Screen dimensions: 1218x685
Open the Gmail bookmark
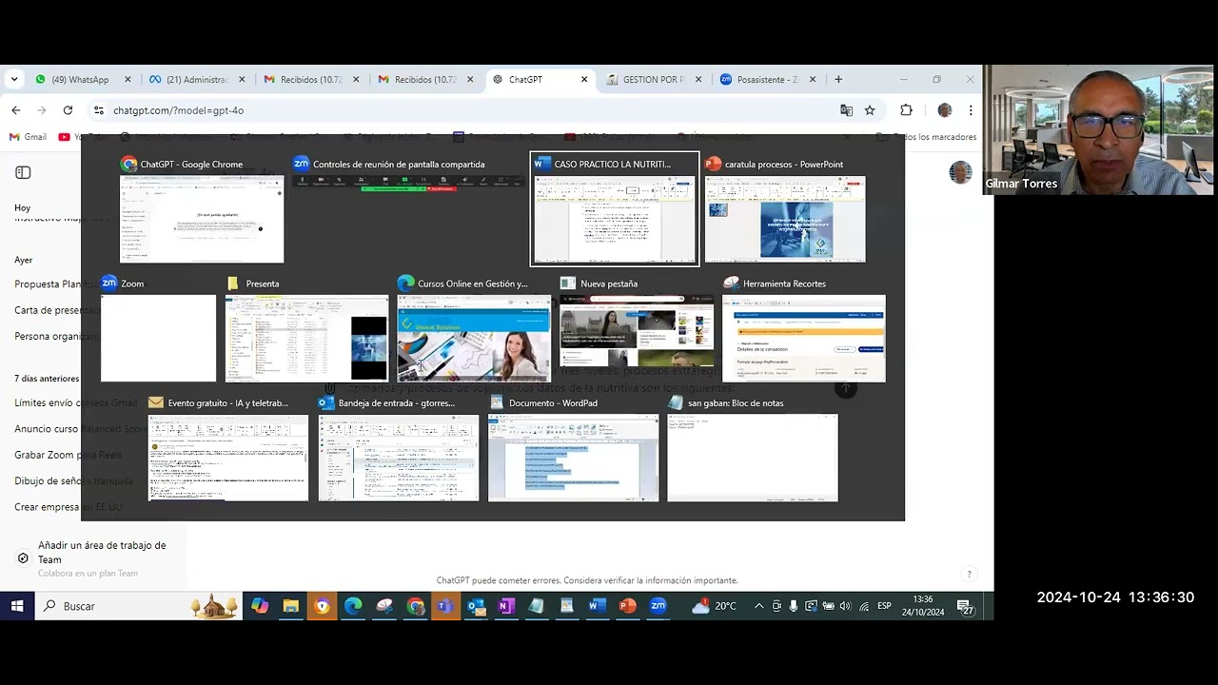pyautogui.click(x=28, y=137)
